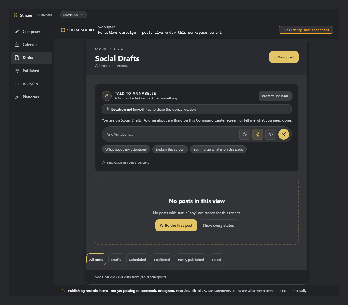The width and height of the screenshot is (348, 305).
Task: Start voice input with the microphone button
Action: (x=258, y=134)
